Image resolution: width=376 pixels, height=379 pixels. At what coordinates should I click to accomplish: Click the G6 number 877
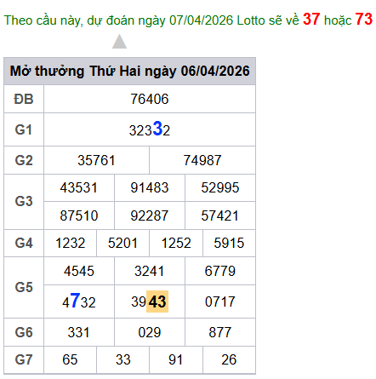(220, 332)
